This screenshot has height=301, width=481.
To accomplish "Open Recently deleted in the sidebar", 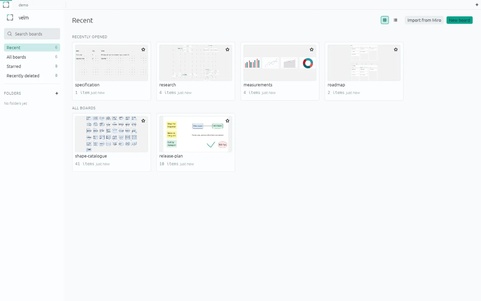I will [x=32, y=76].
